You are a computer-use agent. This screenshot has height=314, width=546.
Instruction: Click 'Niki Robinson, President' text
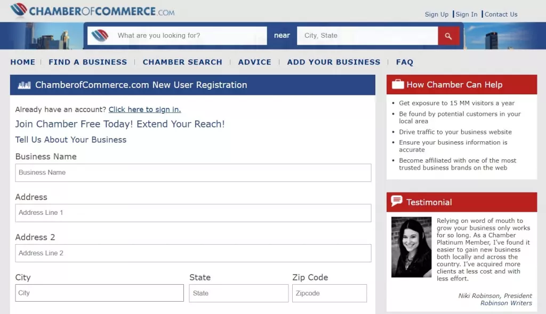point(495,295)
